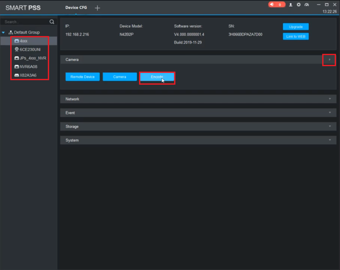The image size is (340, 270).
Task: Open settings via the gear icon
Action: pyautogui.click(x=299, y=5)
